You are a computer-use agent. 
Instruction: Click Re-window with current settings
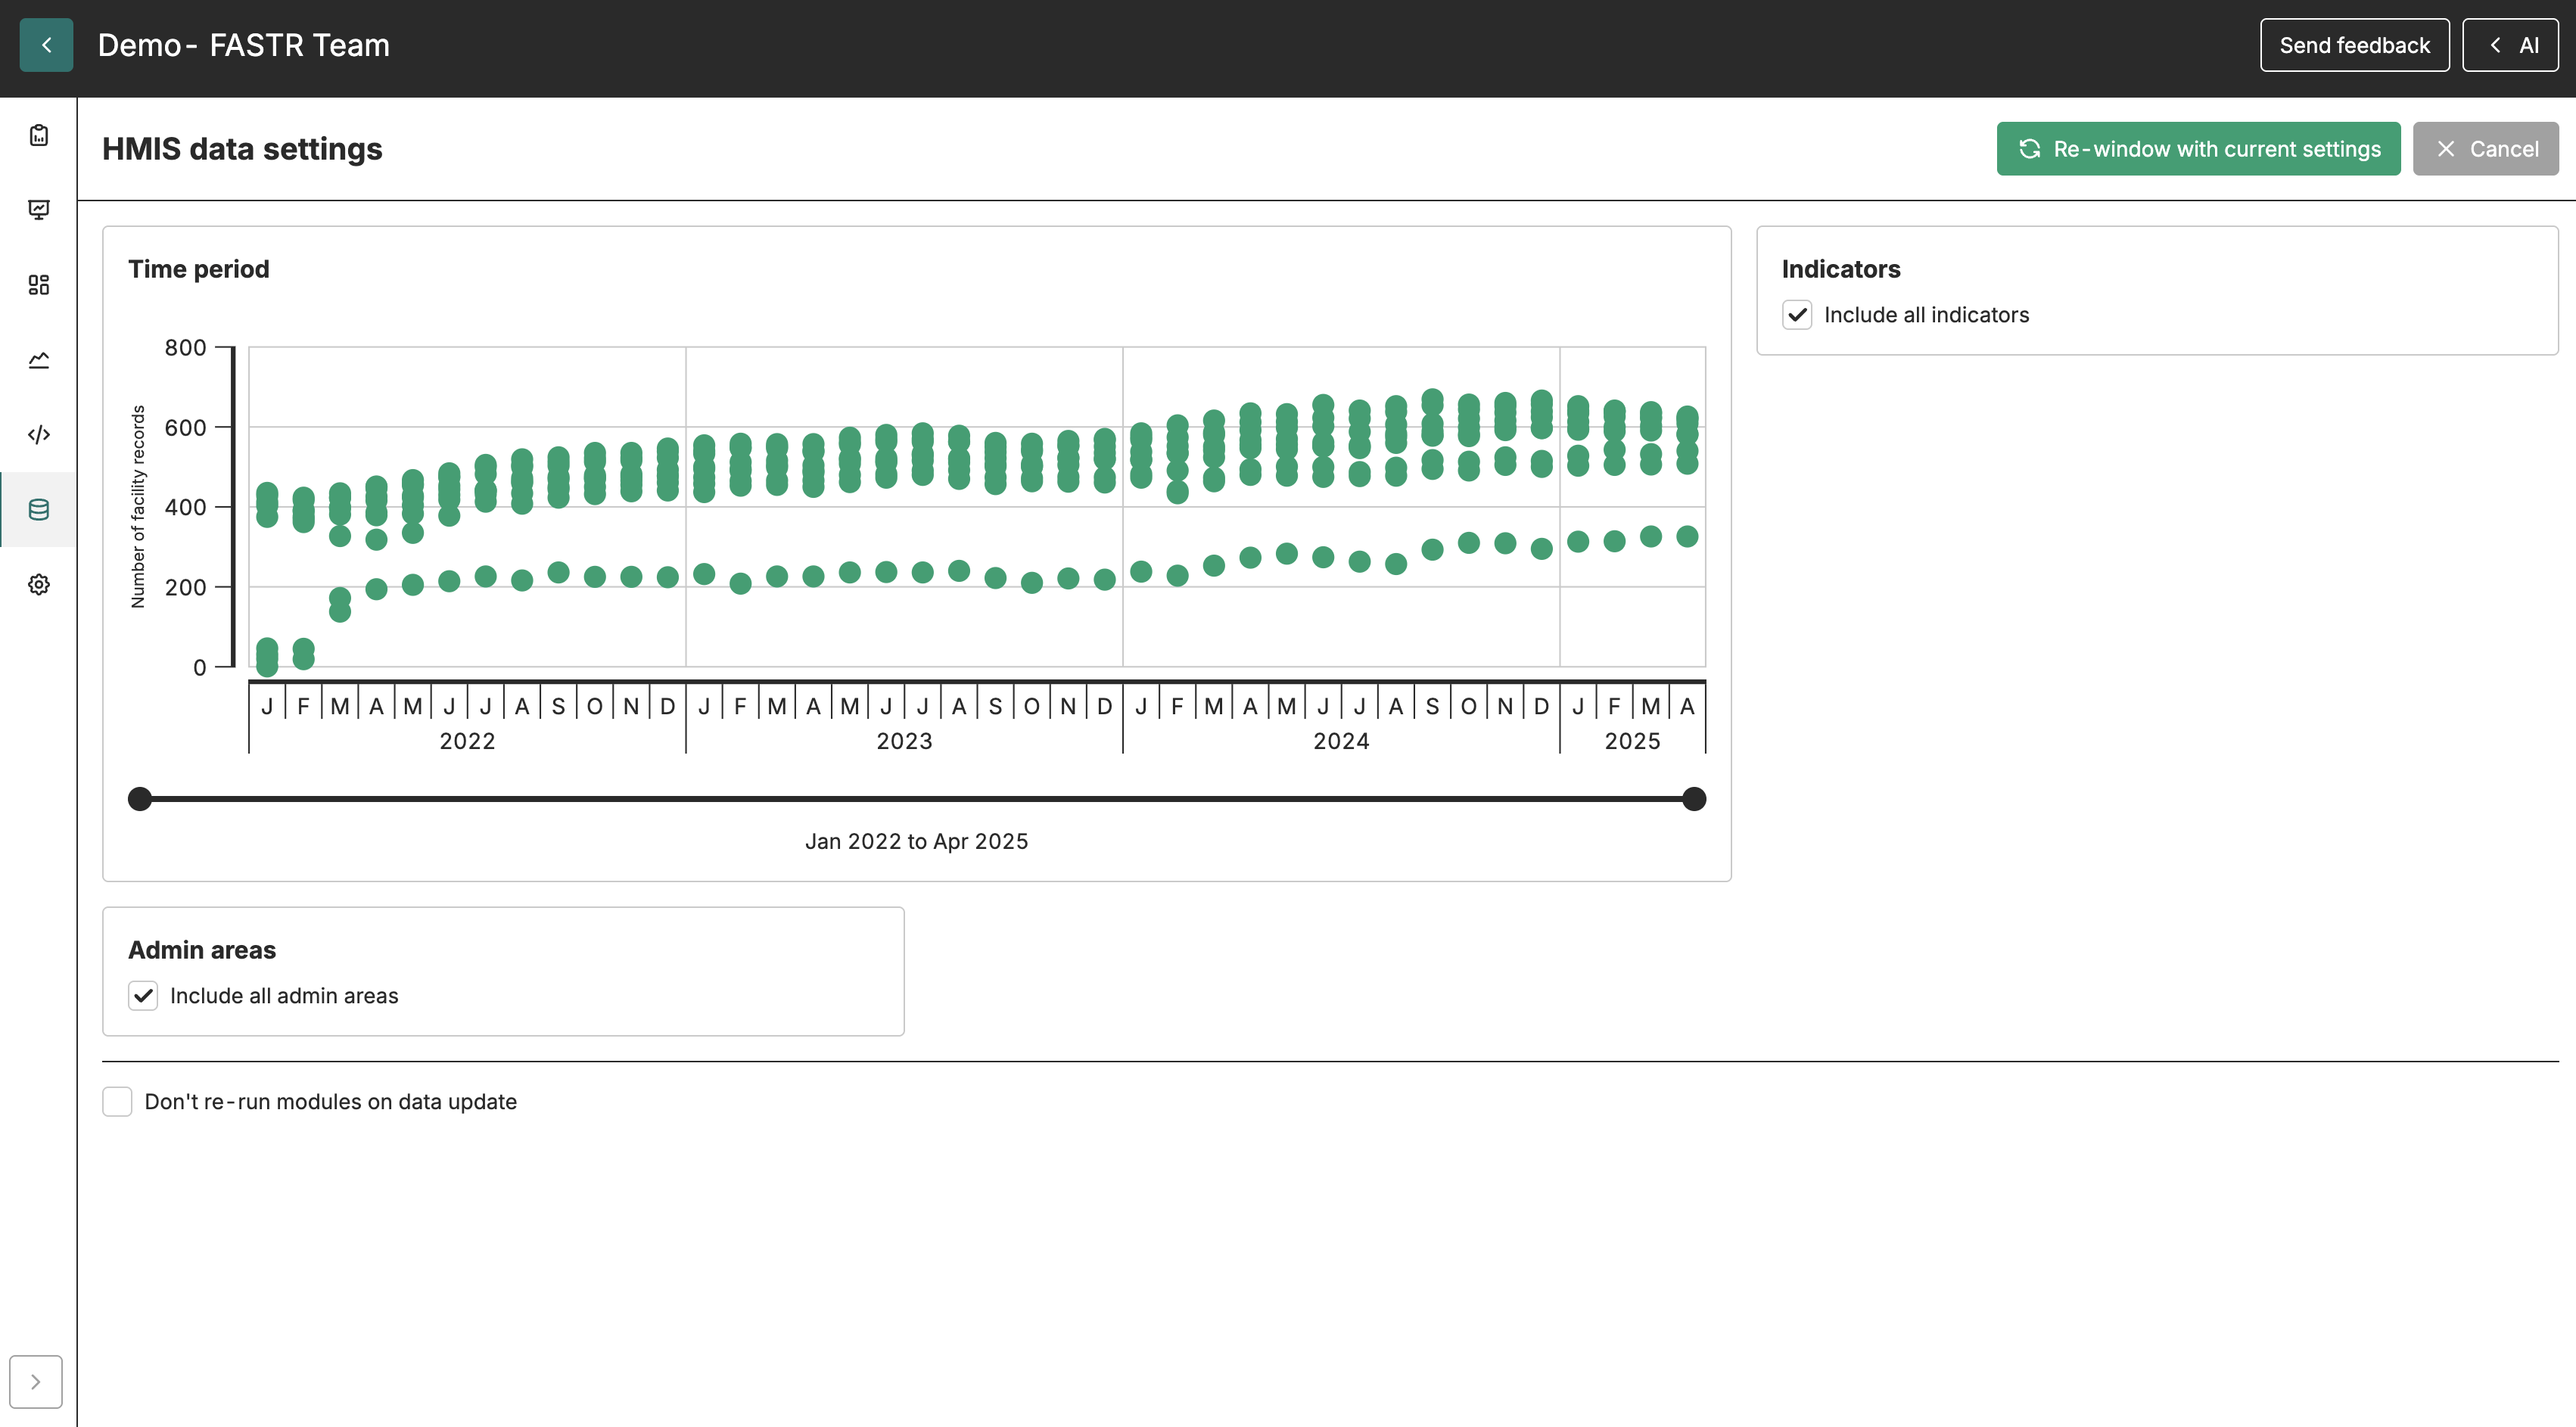pyautogui.click(x=2198, y=149)
